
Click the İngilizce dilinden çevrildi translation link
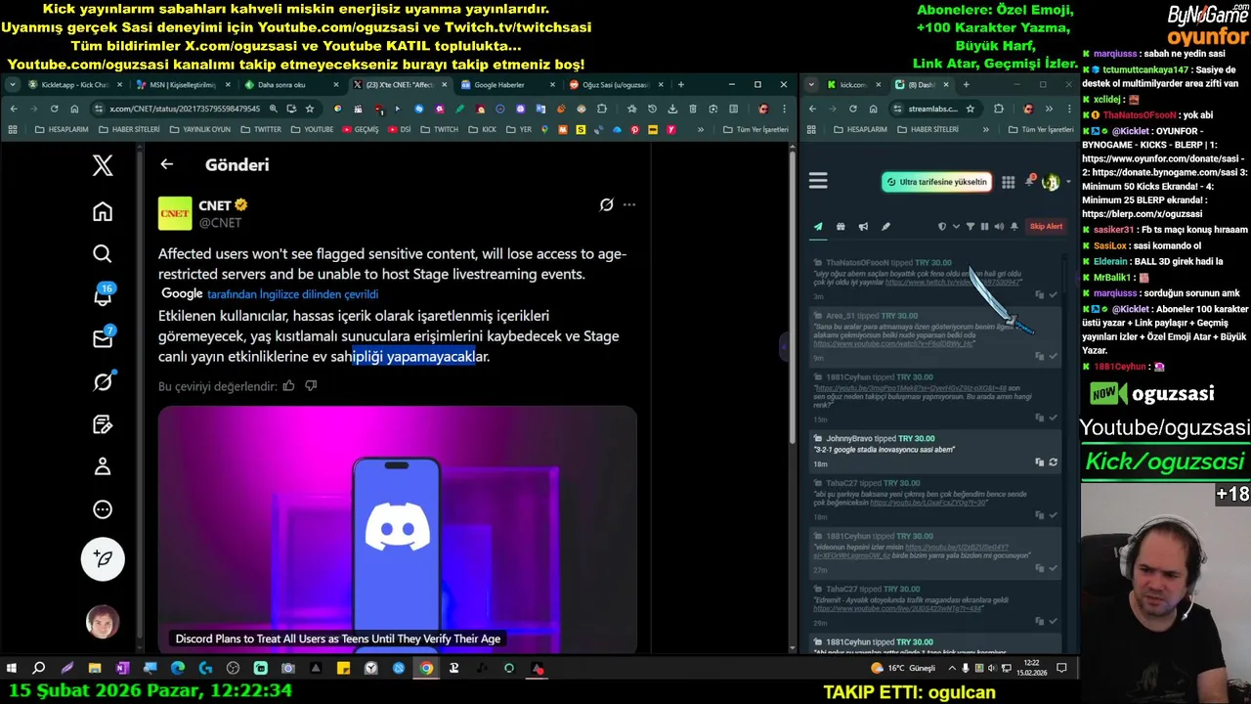tap(292, 294)
